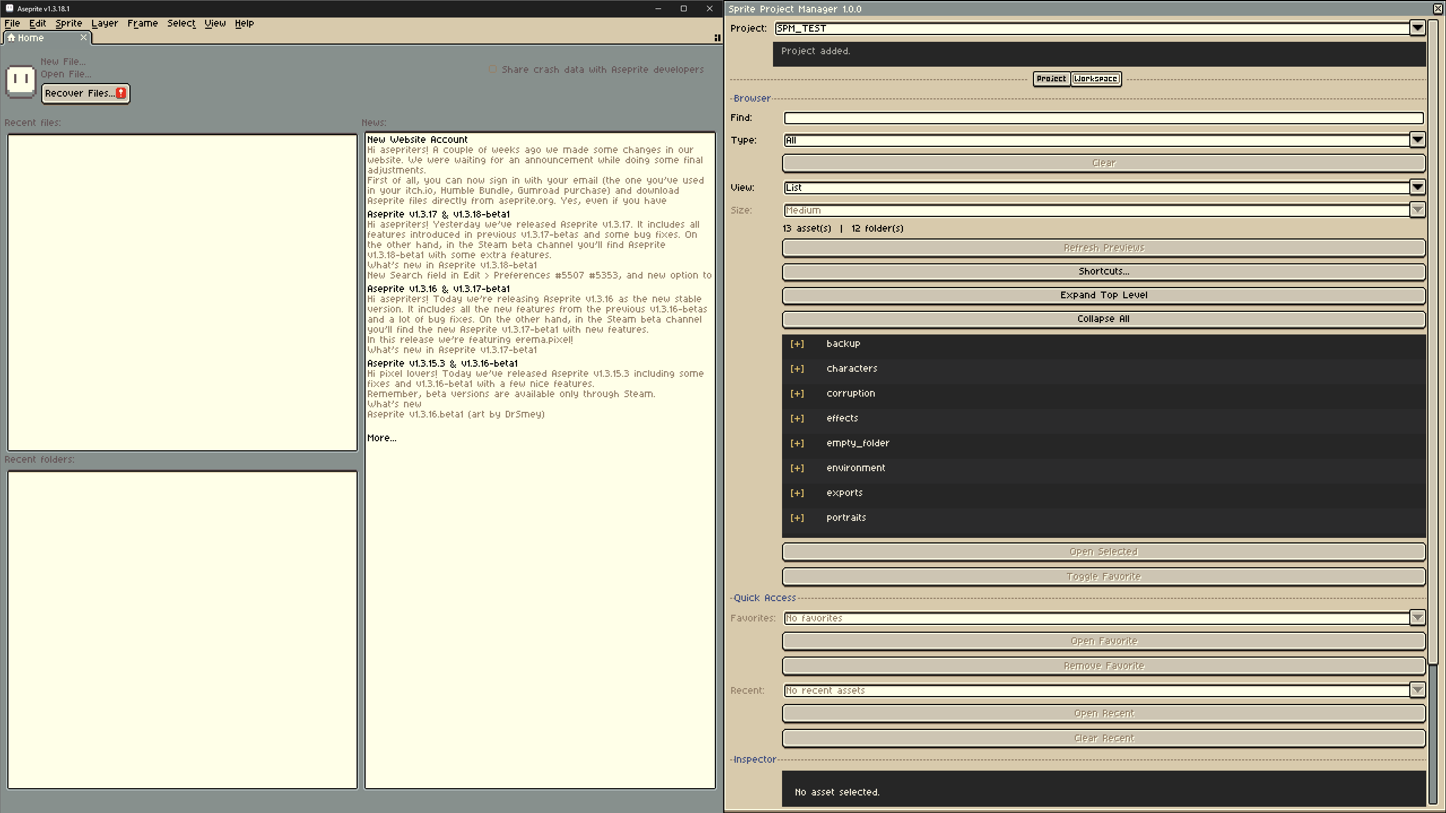Image resolution: width=1446 pixels, height=813 pixels.
Task: Open the Layer menu
Action: coord(105,23)
